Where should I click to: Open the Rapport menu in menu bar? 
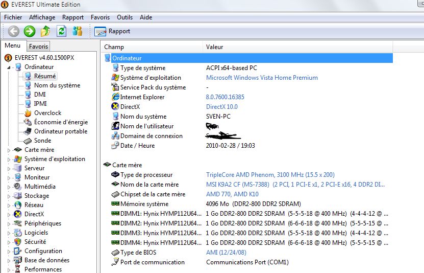(73, 17)
